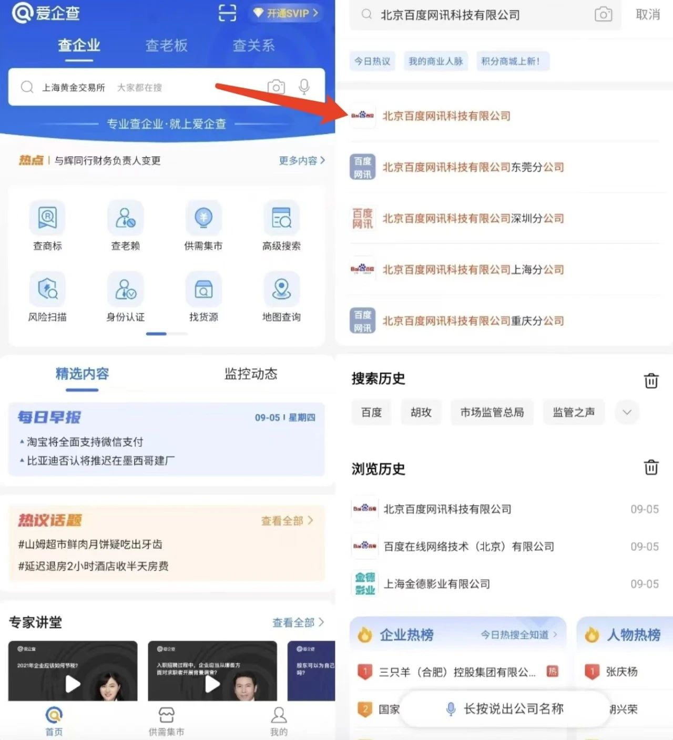Select 胡玫 search history tag
This screenshot has height=740, width=673.
[x=421, y=412]
